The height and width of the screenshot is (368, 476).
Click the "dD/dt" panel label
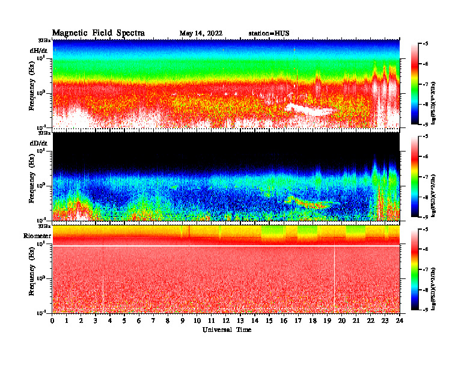38,143
